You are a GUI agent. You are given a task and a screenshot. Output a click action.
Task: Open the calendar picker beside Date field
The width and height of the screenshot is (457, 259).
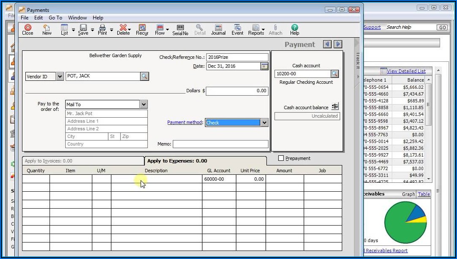tap(264, 66)
